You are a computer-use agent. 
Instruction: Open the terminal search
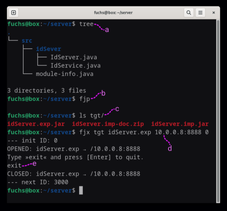click(189, 13)
